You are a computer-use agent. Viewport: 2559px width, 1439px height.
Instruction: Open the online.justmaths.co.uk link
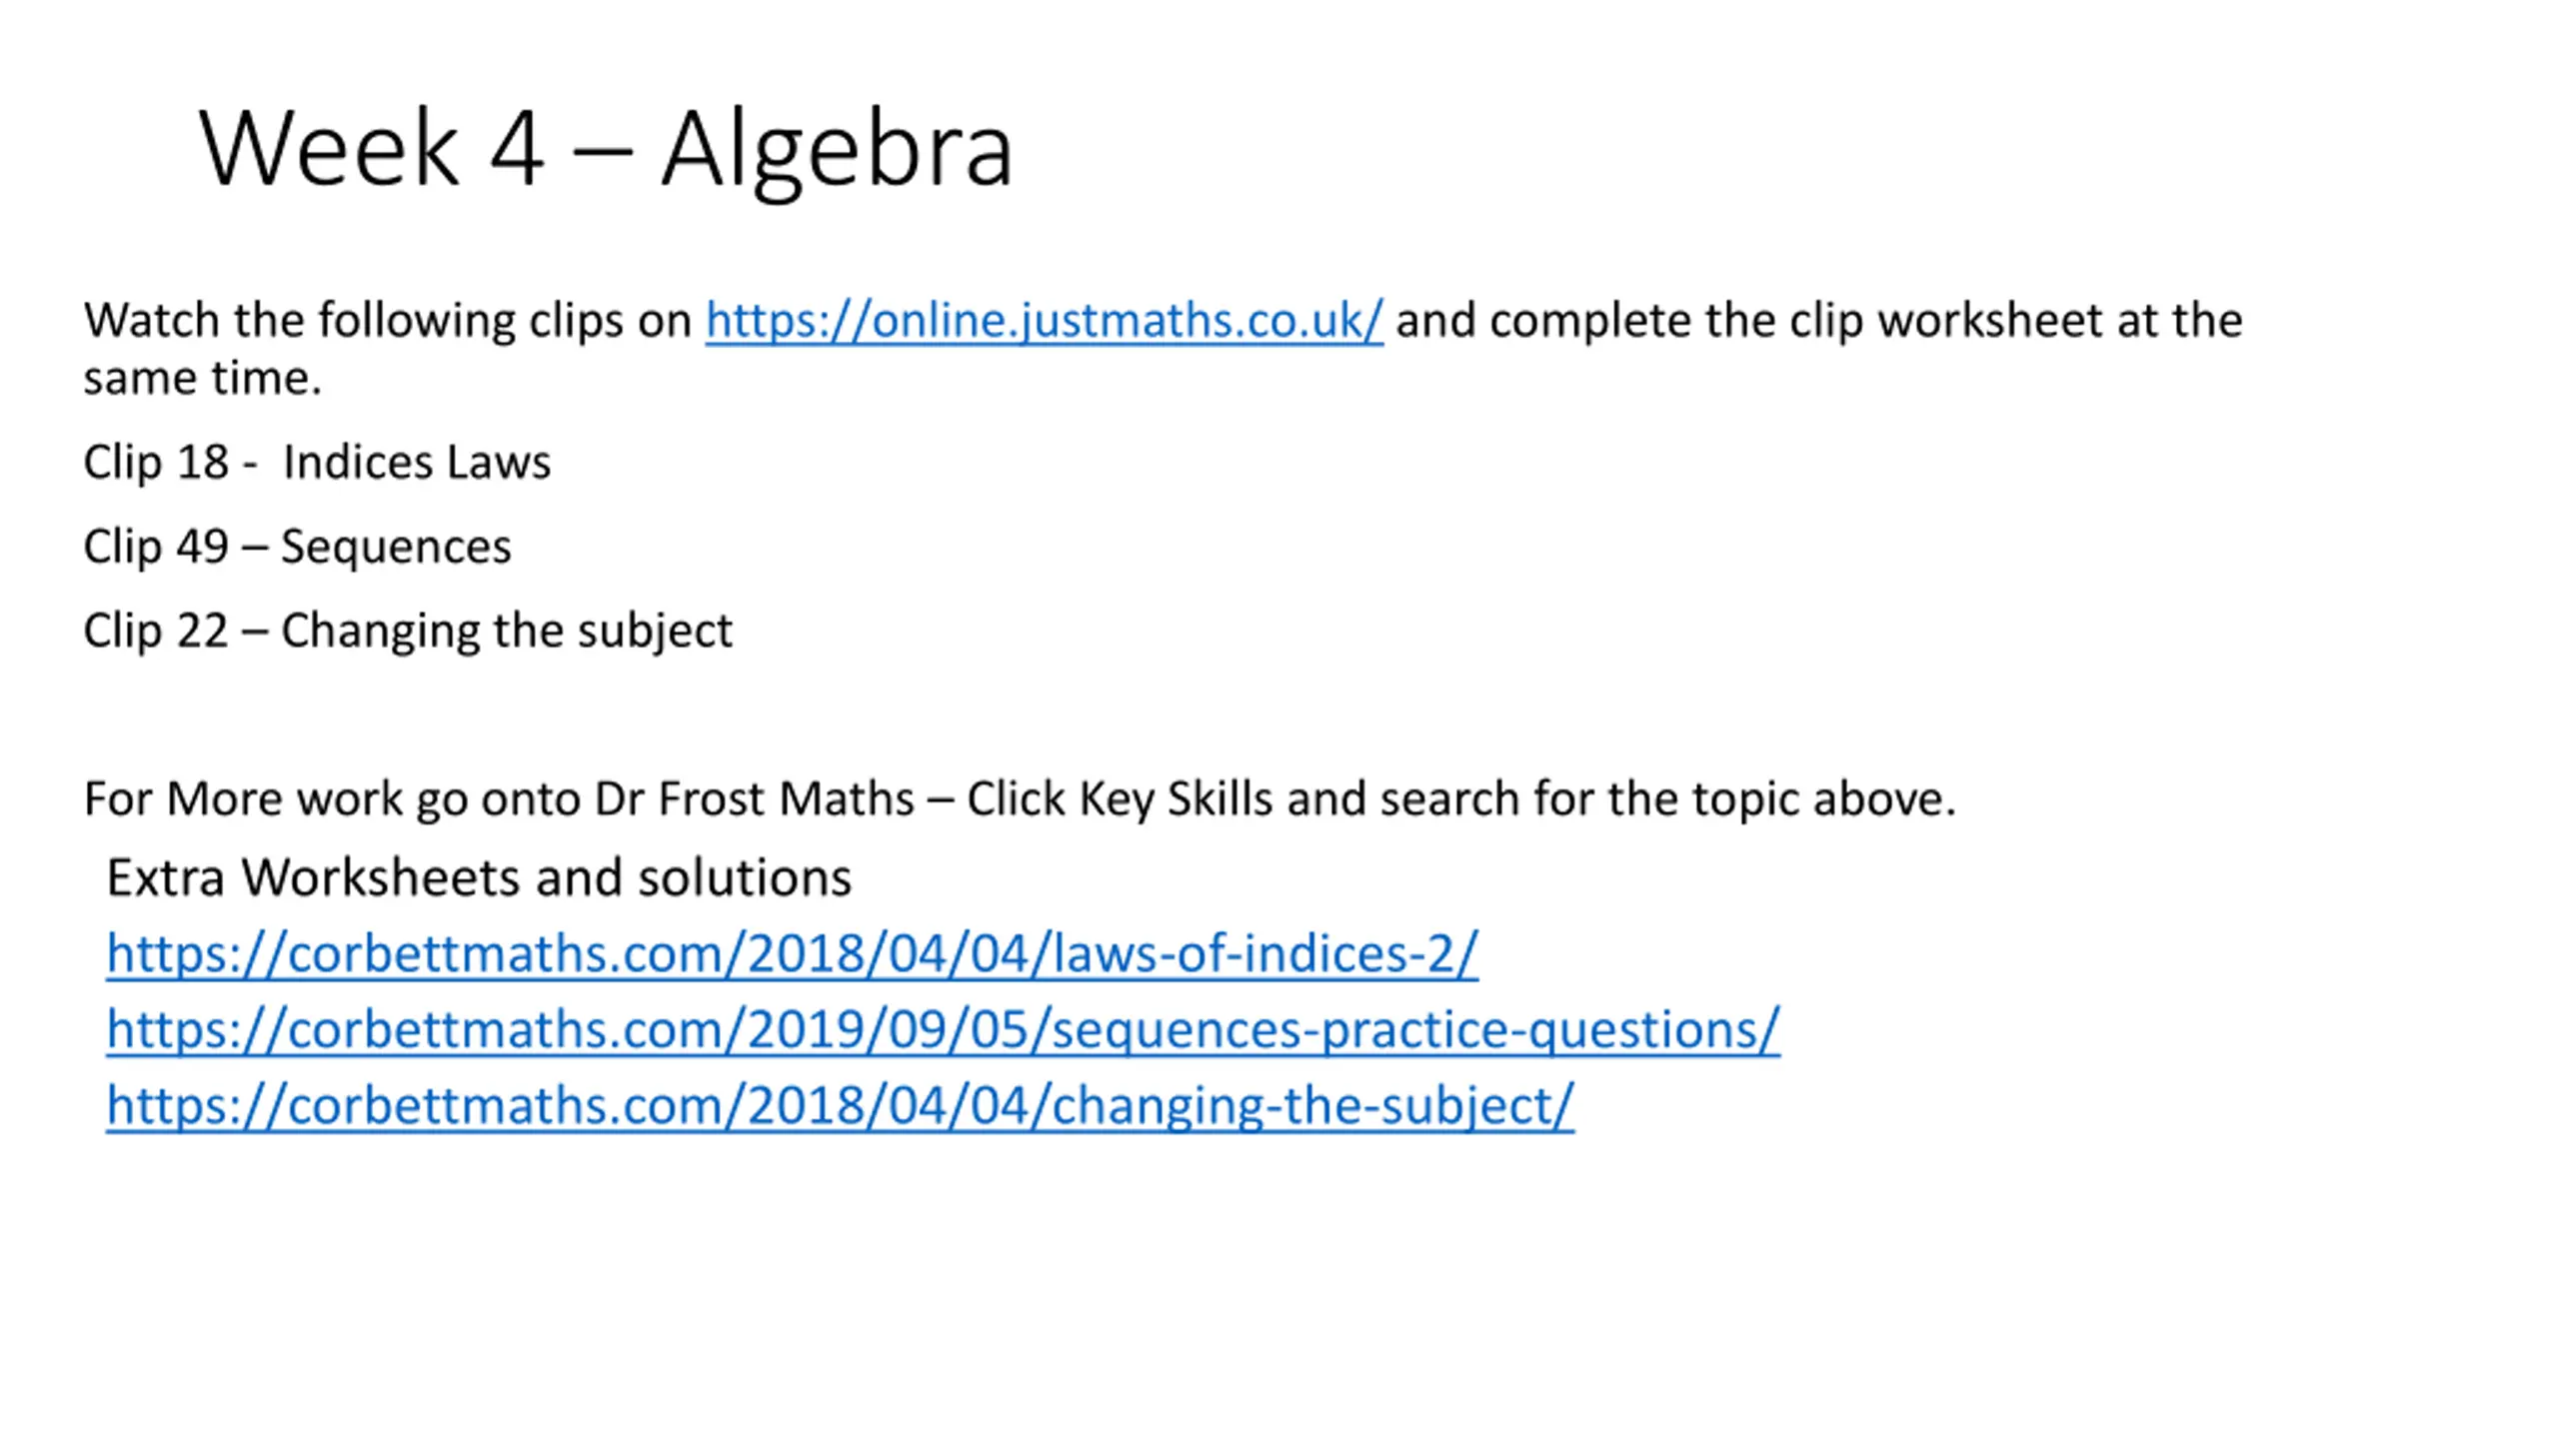tap(1044, 321)
